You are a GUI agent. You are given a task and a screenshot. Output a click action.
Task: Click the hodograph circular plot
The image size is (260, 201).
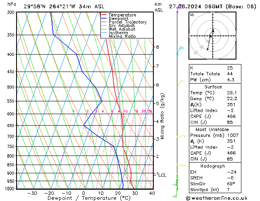(x=210, y=36)
